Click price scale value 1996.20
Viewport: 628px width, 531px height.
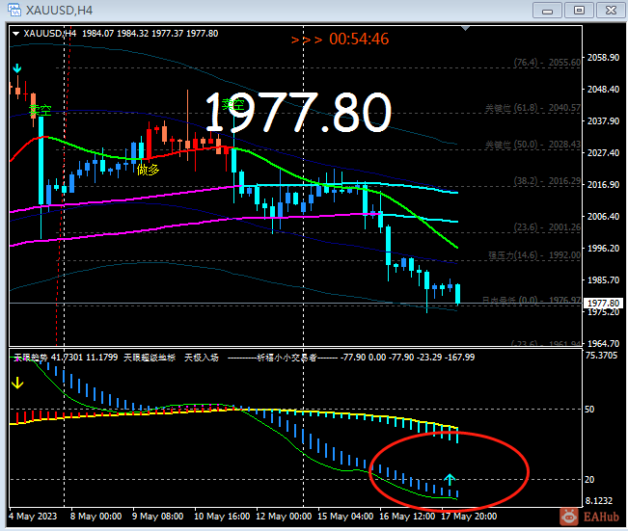[x=603, y=248]
